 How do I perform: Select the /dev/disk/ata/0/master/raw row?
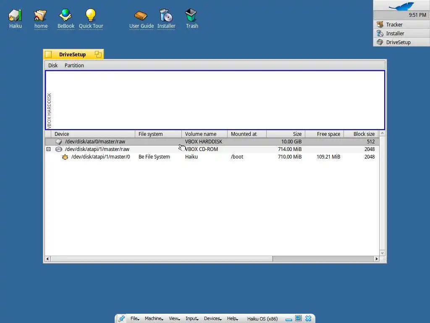coord(212,141)
